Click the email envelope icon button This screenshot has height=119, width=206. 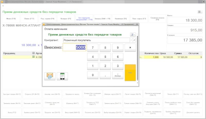tap(50, 76)
